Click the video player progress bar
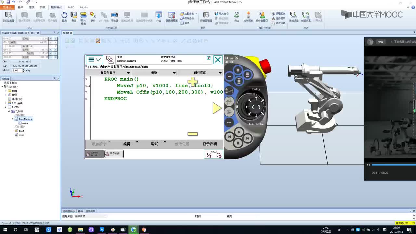 point(393,165)
